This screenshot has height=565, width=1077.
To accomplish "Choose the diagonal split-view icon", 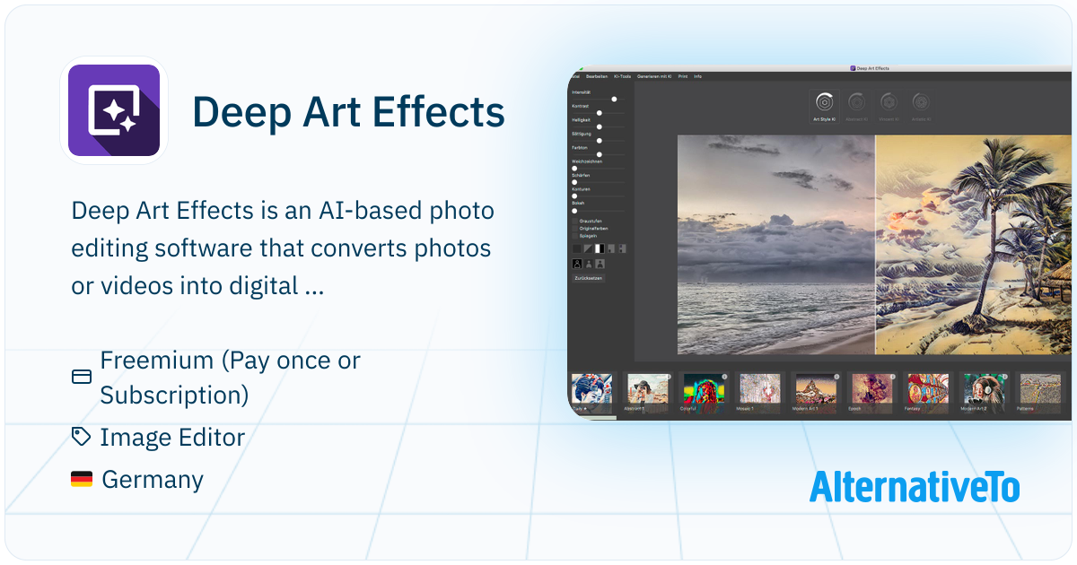I will 588,248.
